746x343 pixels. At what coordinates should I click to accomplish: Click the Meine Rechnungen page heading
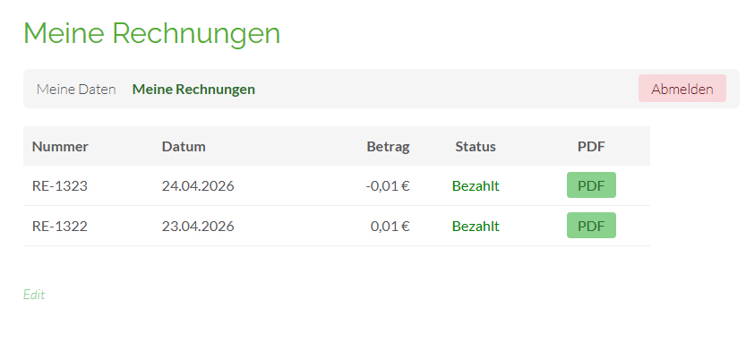(x=151, y=34)
